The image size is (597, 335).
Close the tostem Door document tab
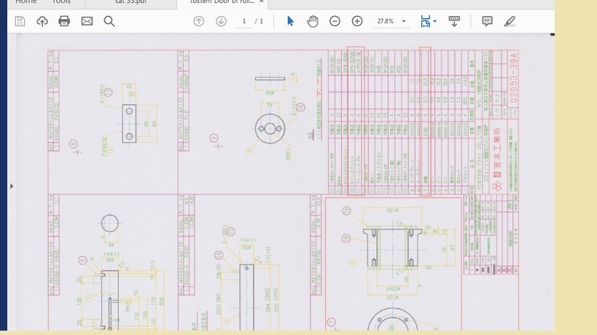tap(262, 3)
